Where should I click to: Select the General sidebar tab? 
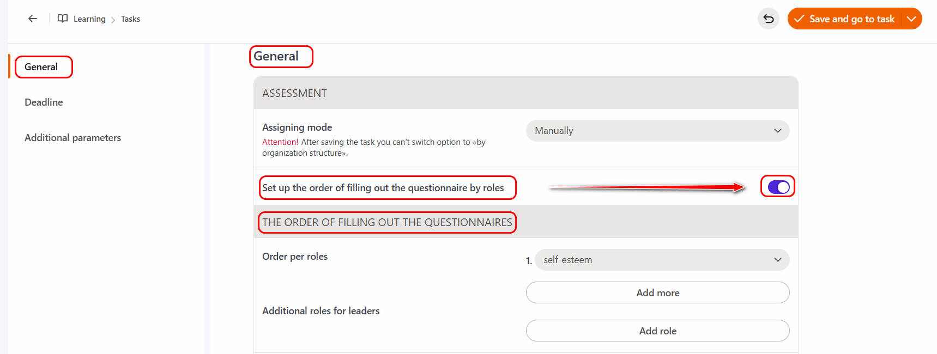click(41, 67)
